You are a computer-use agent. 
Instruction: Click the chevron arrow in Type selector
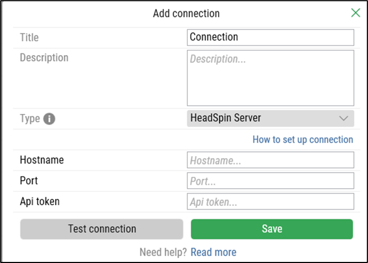[x=343, y=119]
